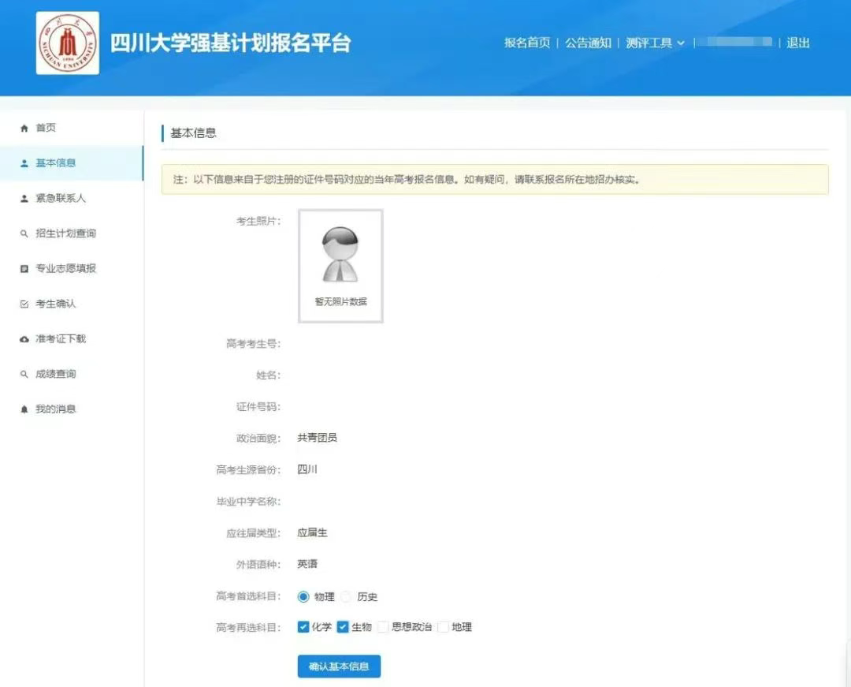Click the 考生照片 label

coord(258,221)
